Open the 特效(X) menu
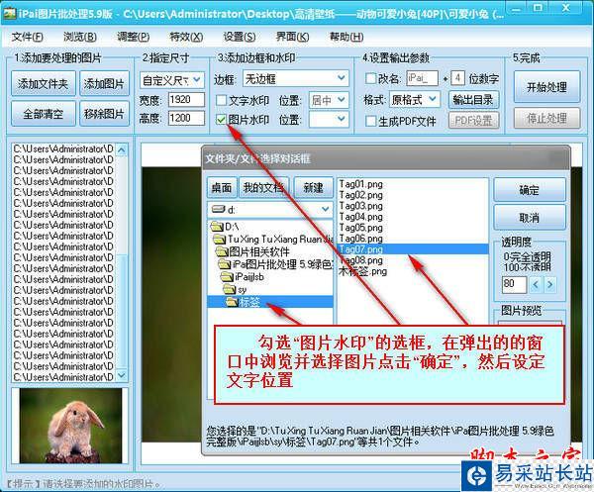 186,37
